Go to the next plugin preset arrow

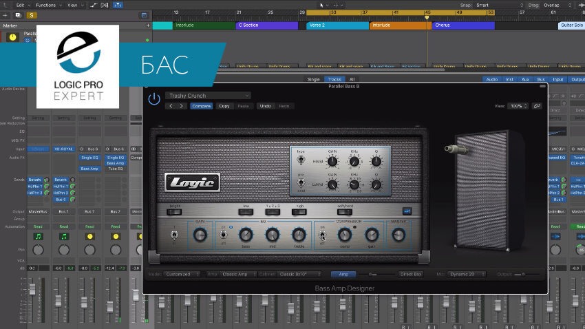pos(181,106)
